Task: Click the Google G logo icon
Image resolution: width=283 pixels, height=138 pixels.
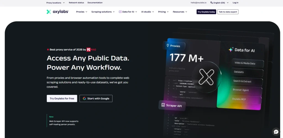Action: 84,99
